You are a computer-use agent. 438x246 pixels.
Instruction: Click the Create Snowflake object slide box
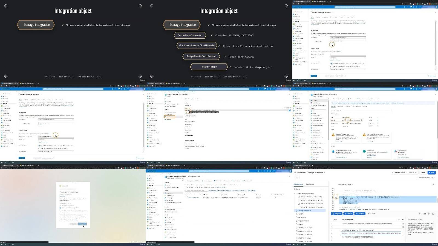pos(190,35)
